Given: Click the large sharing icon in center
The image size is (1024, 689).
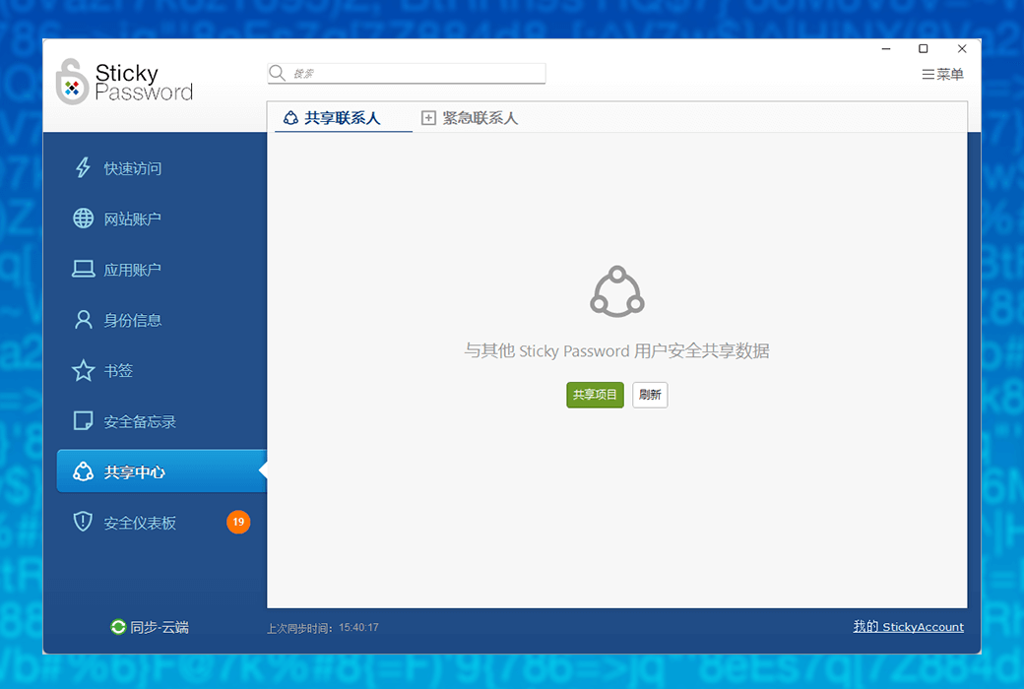Looking at the screenshot, I should (x=617, y=291).
